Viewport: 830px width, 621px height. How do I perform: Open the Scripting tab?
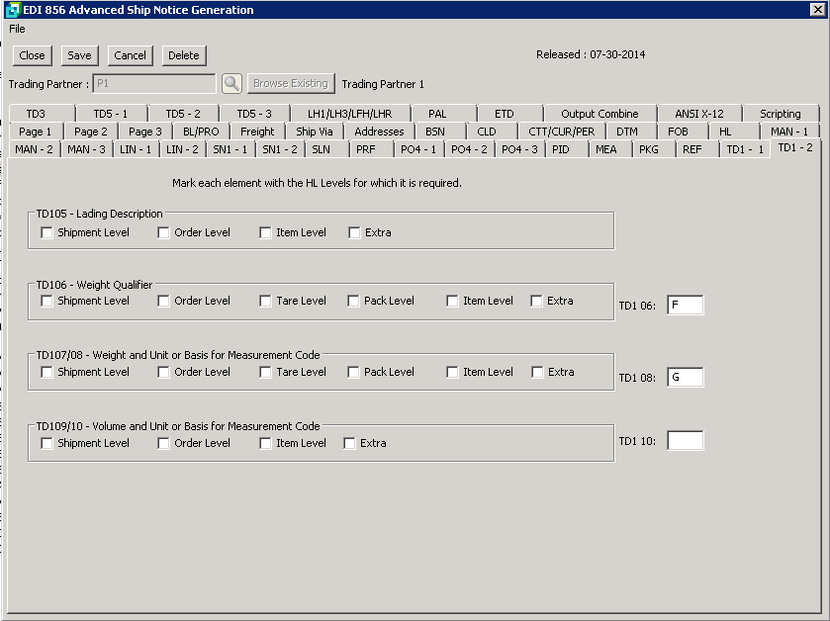pos(780,114)
